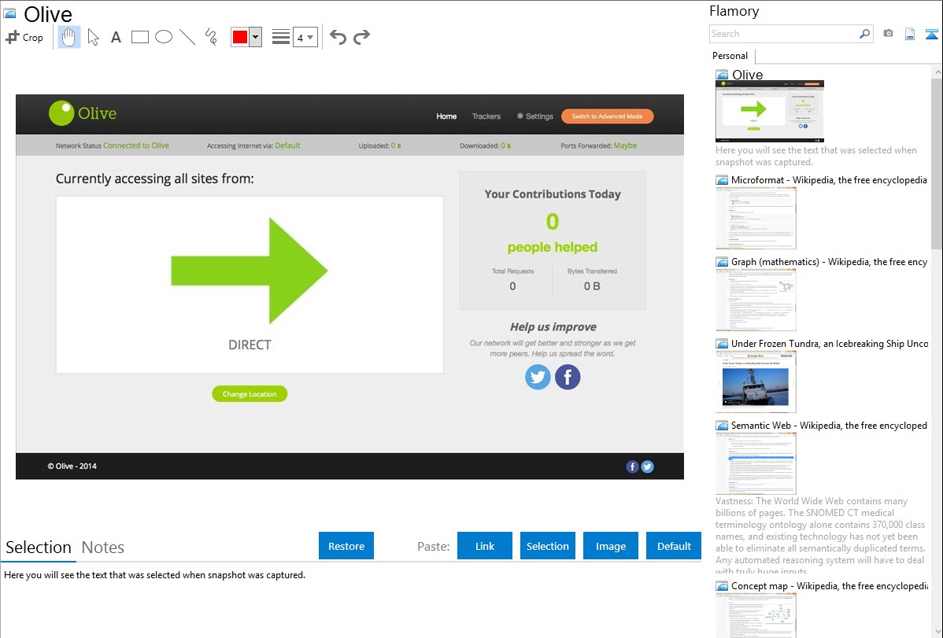
Task: Click the Paste Default button
Action: click(x=674, y=546)
